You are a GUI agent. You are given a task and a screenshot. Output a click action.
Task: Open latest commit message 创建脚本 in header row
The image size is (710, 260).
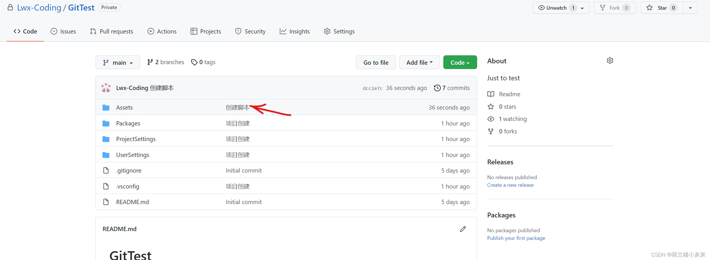click(x=162, y=88)
